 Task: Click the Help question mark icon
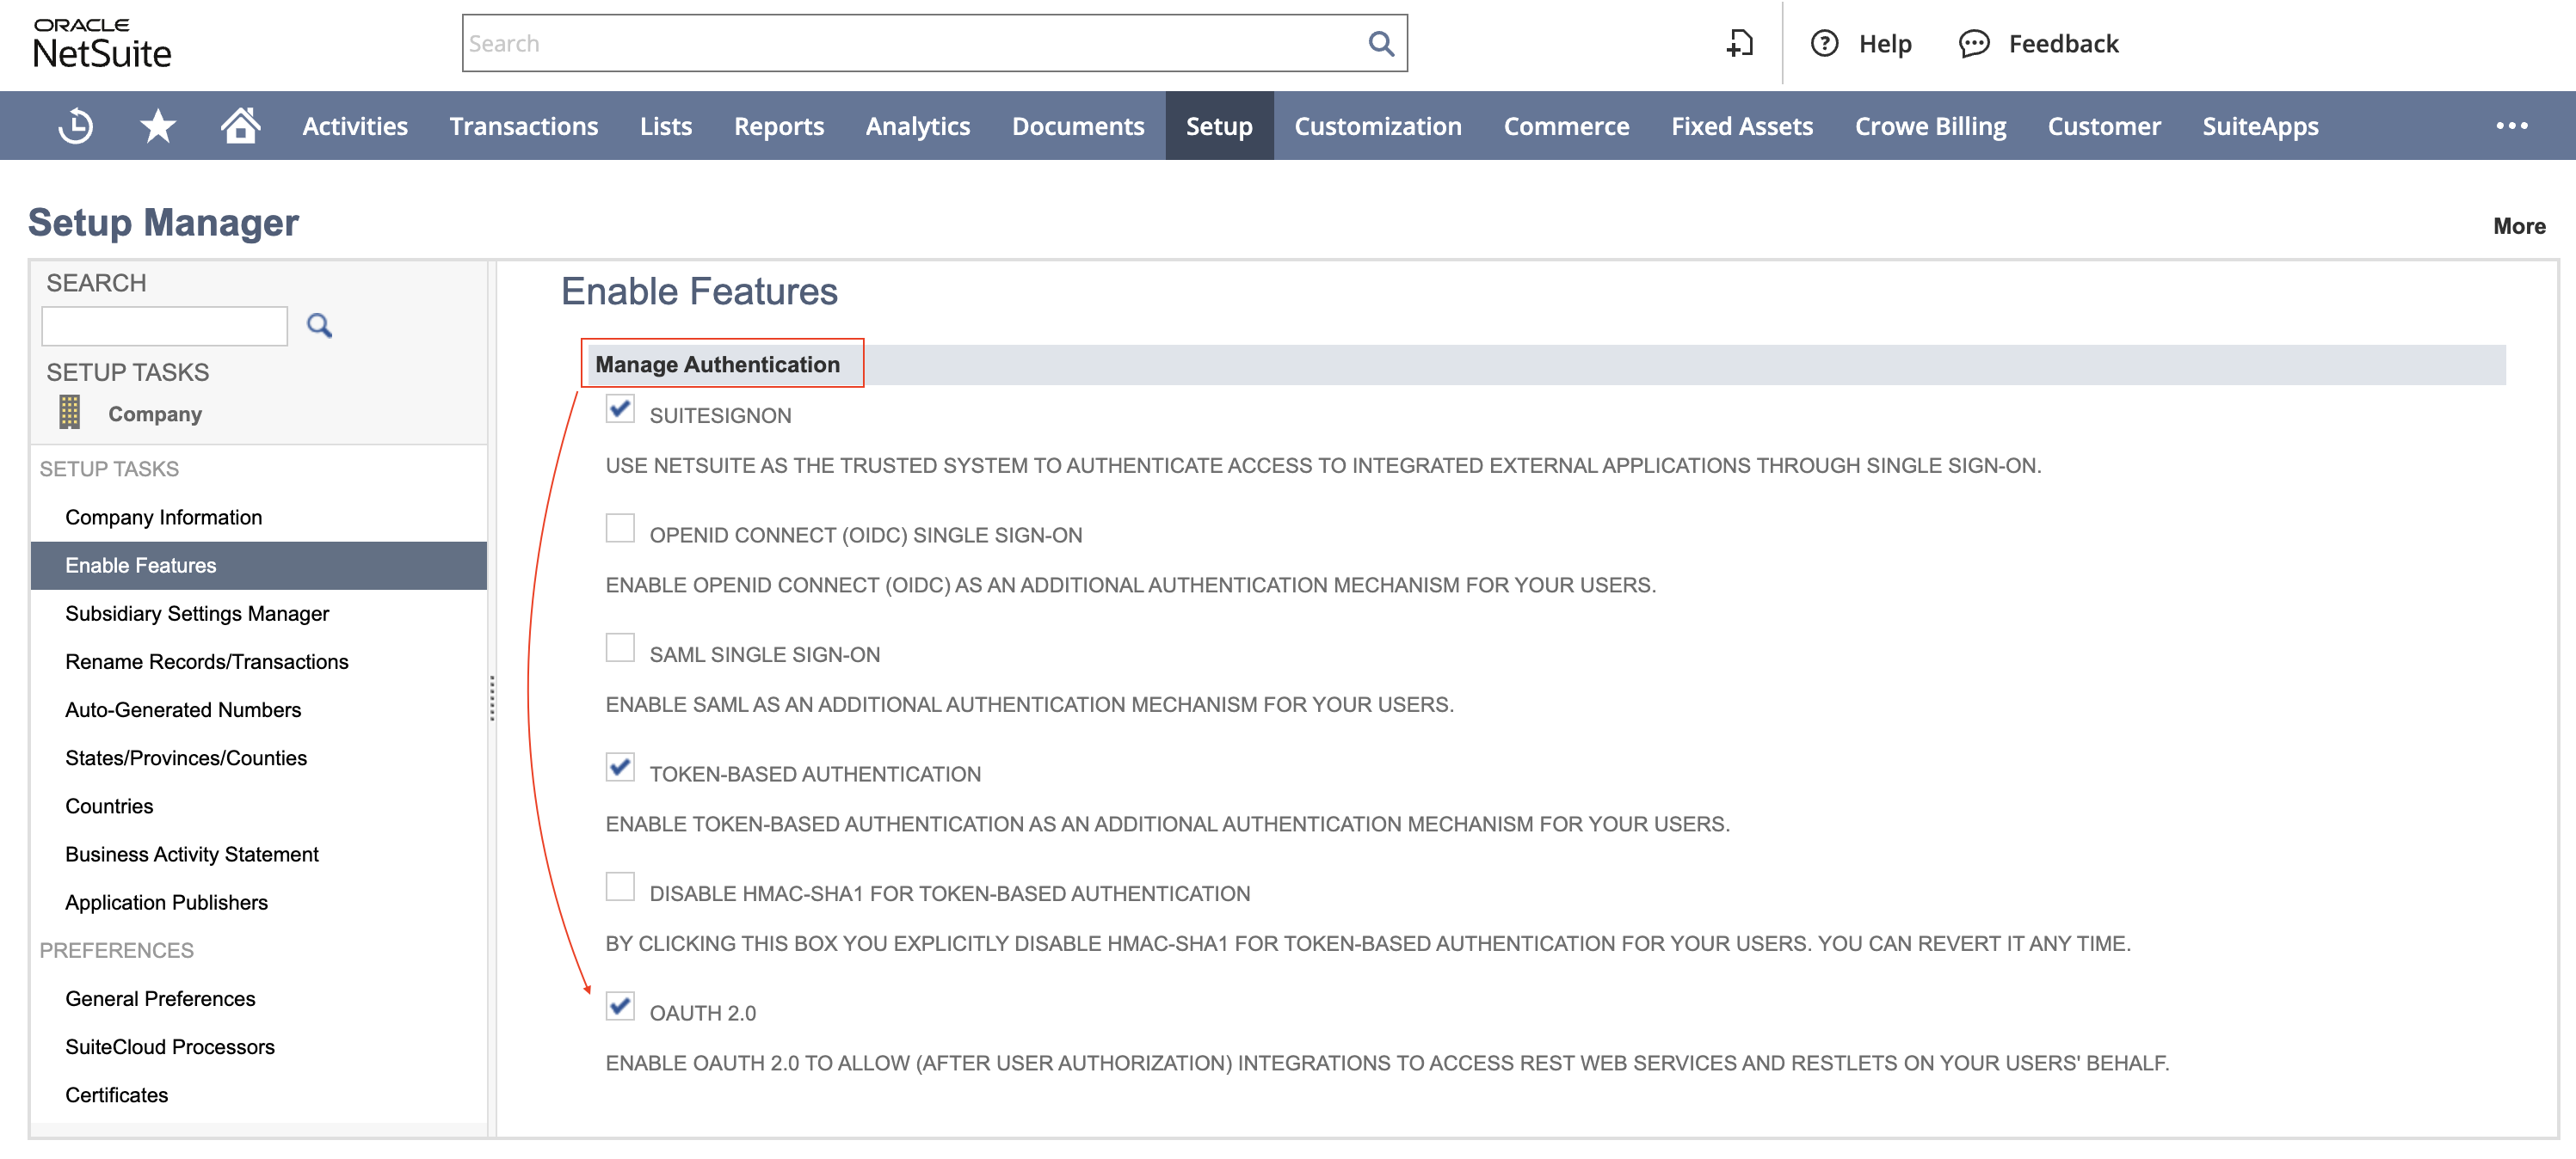(1824, 43)
